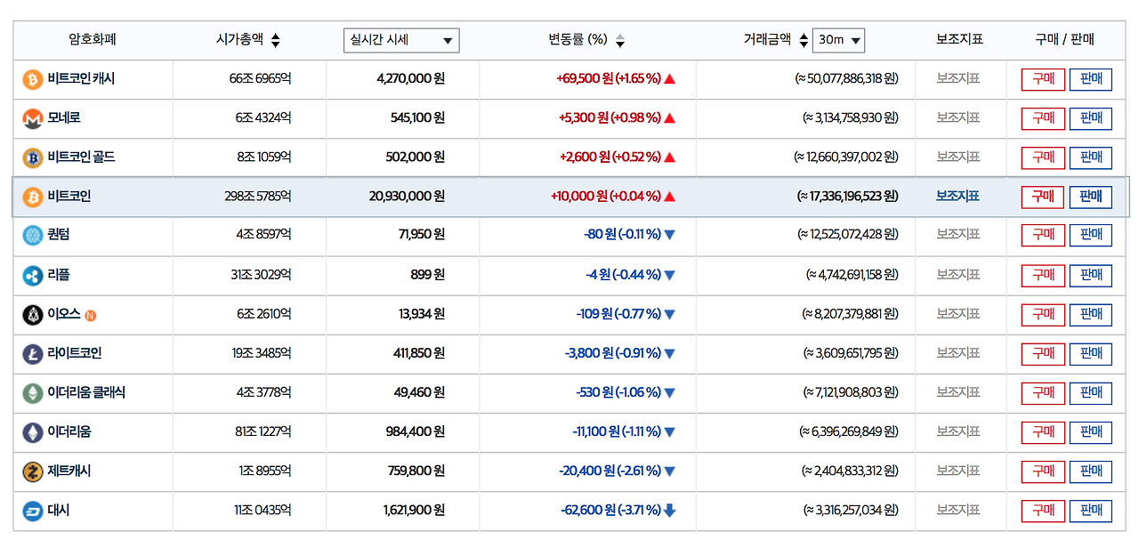Click the 대시 coin icon

[33, 511]
